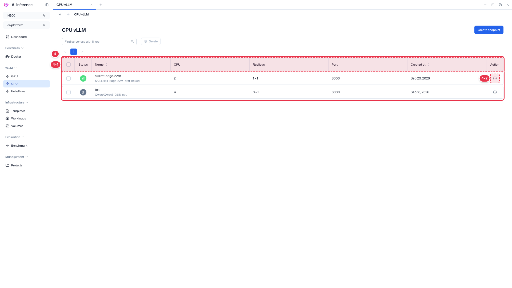Select the test row checkbox

[69, 92]
